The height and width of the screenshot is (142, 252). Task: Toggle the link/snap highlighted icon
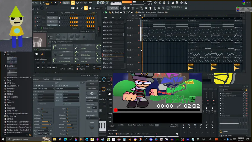(86, 8)
